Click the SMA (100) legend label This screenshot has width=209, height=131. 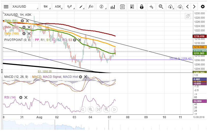[12, 34]
